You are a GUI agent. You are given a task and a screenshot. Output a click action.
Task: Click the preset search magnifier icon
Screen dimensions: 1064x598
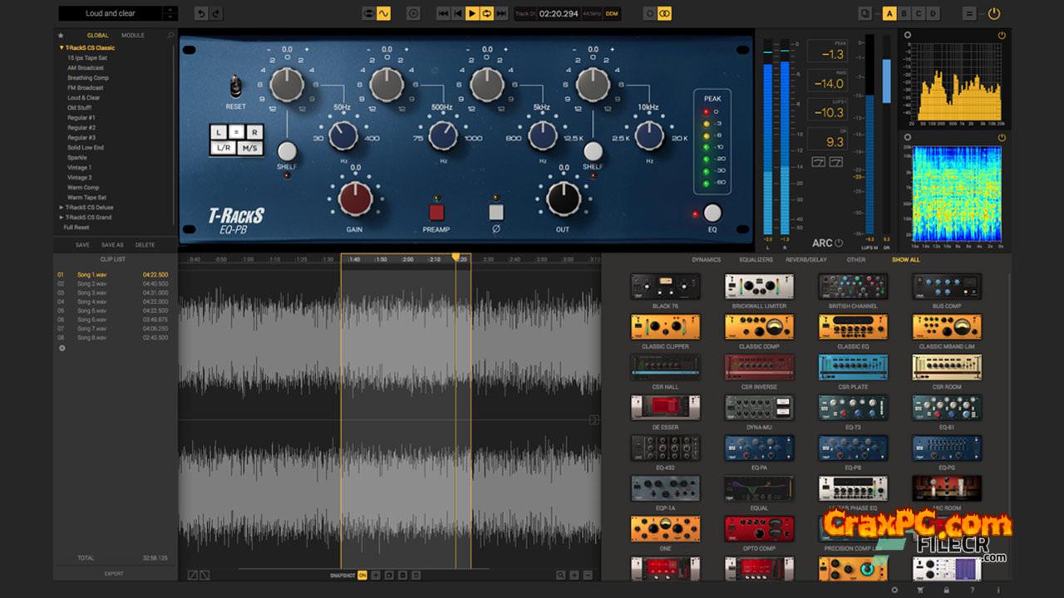click(x=171, y=36)
